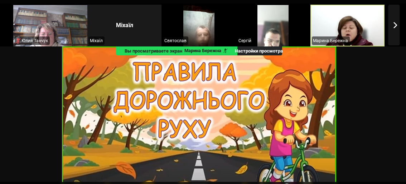This screenshot has height=184, width=406.
Task: Click the Міхаїл name label at bottom left of tile
Action: (x=96, y=41)
